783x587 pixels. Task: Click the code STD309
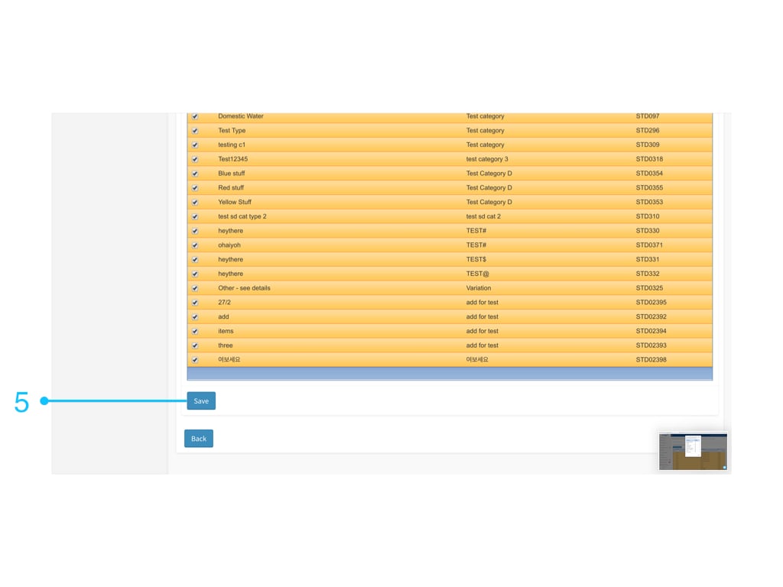pos(648,144)
